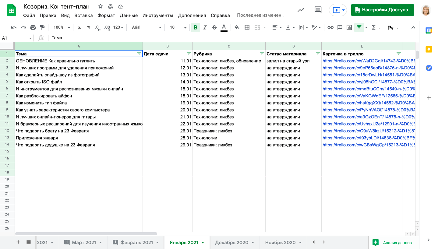Viewport: 438px width, 249px height.
Task: Click the print icon in toolbar
Action: click(x=33, y=27)
